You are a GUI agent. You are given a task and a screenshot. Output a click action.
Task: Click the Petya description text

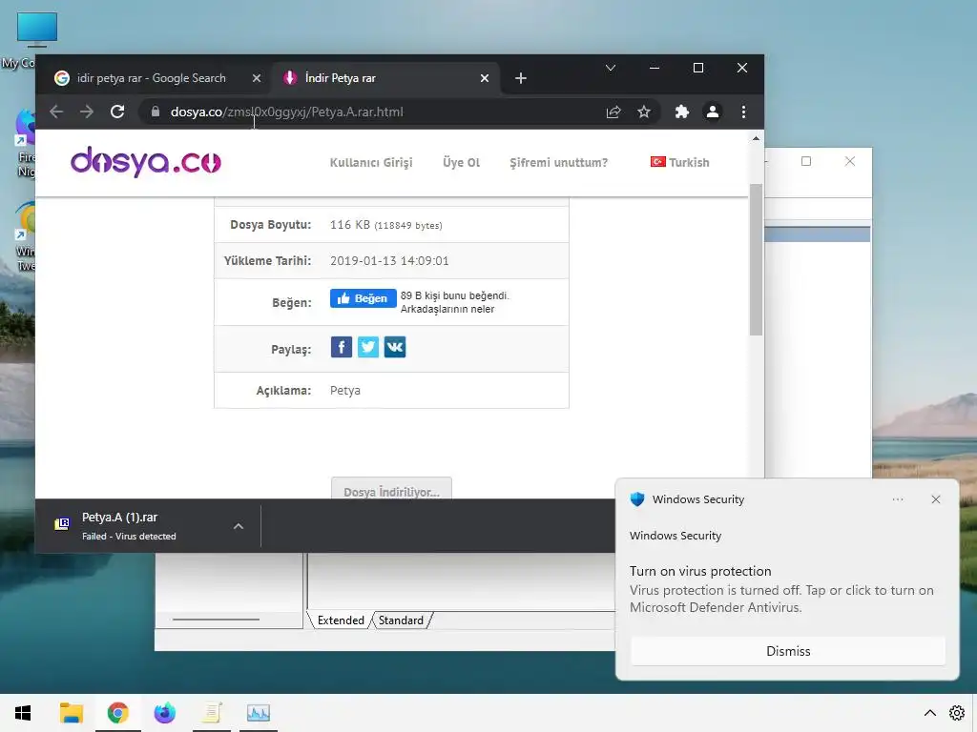point(345,391)
